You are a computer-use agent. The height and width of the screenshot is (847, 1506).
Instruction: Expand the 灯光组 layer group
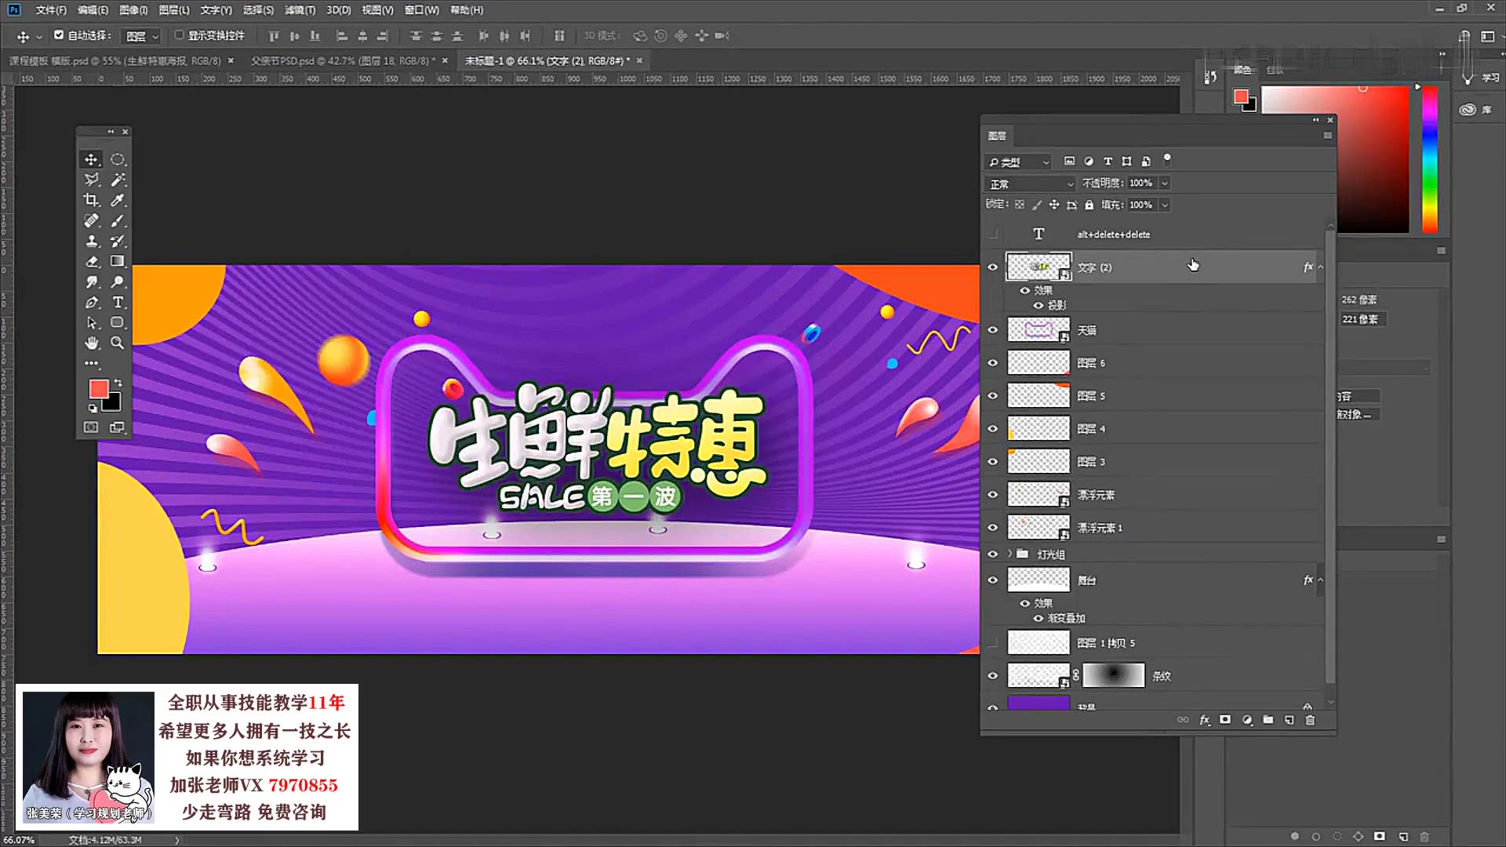coord(1009,554)
